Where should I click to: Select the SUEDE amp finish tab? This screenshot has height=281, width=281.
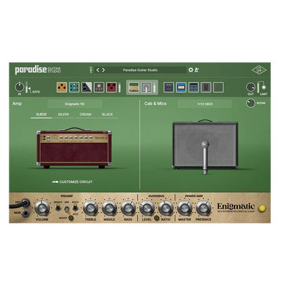click(x=41, y=114)
